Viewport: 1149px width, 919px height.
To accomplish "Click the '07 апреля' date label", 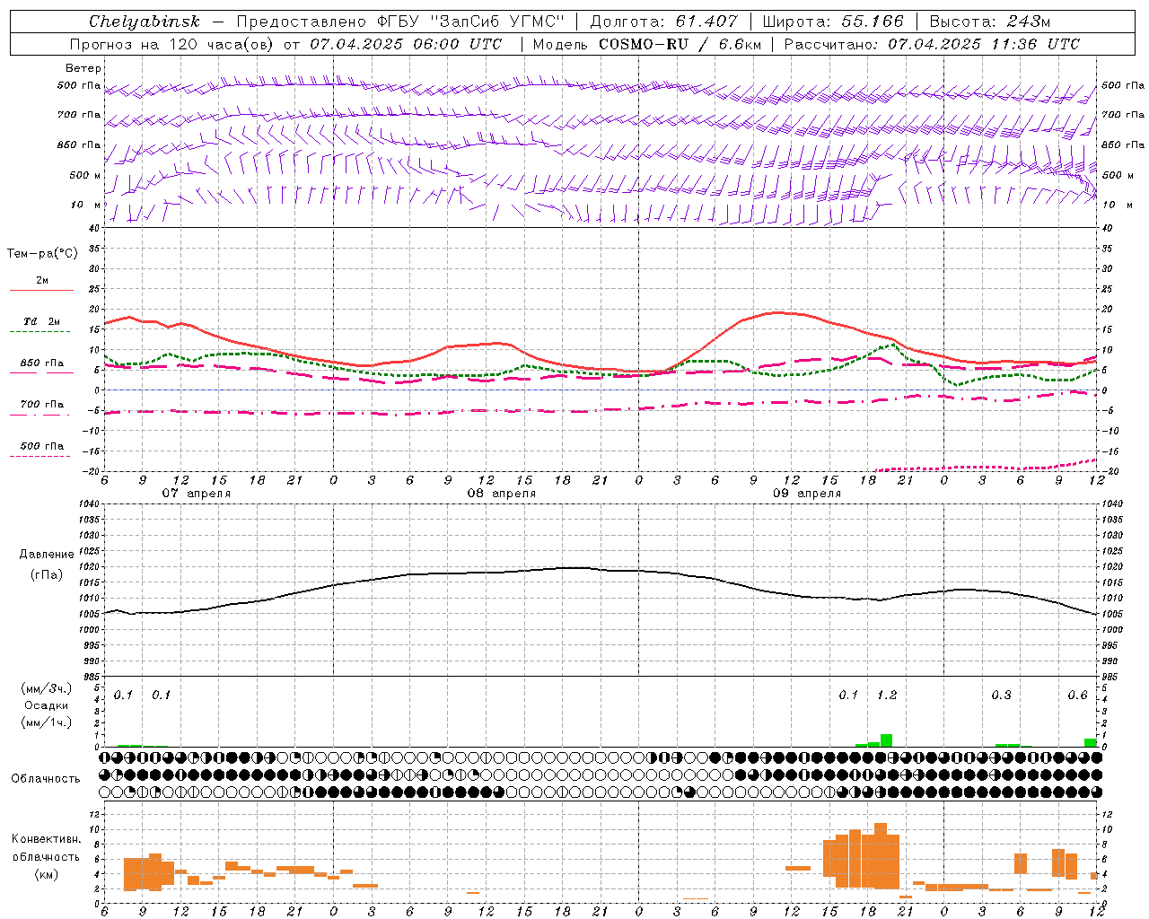I will (x=196, y=494).
